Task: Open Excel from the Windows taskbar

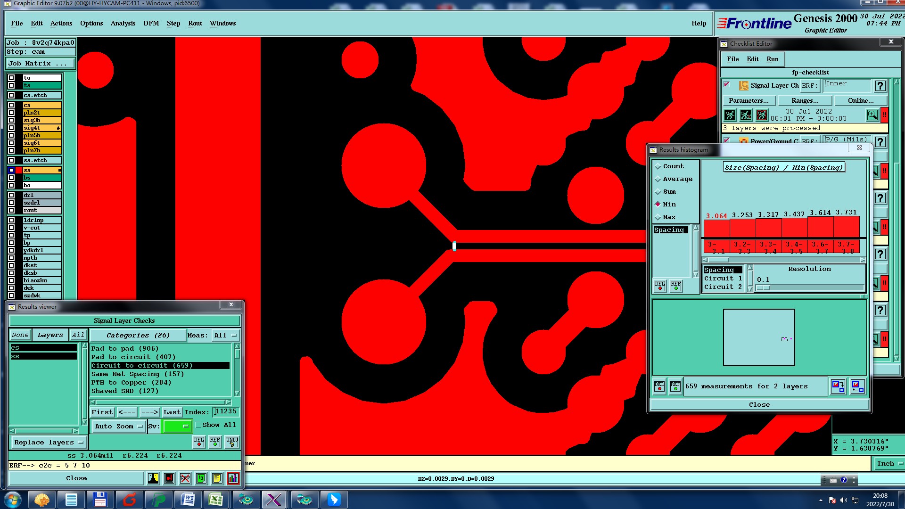Action: tap(216, 499)
